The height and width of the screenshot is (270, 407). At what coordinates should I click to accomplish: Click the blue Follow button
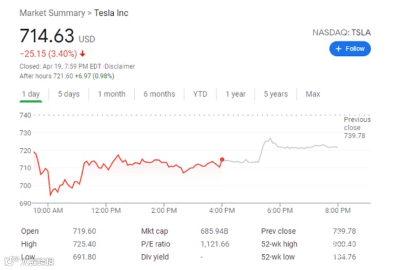point(350,49)
